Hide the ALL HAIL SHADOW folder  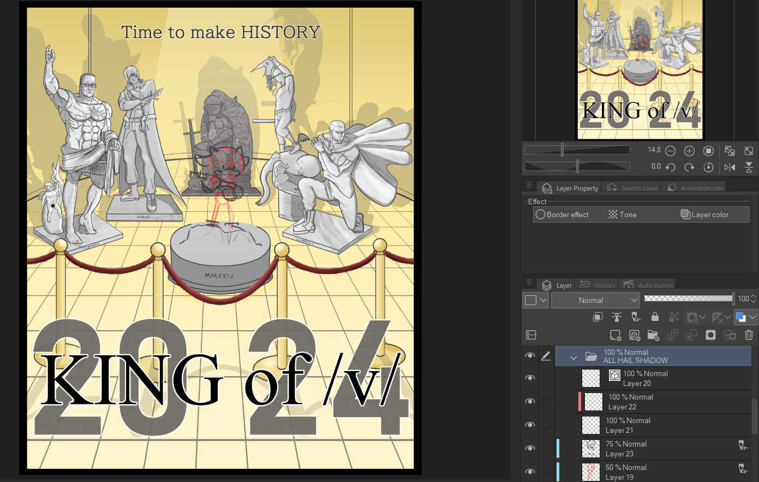click(530, 356)
